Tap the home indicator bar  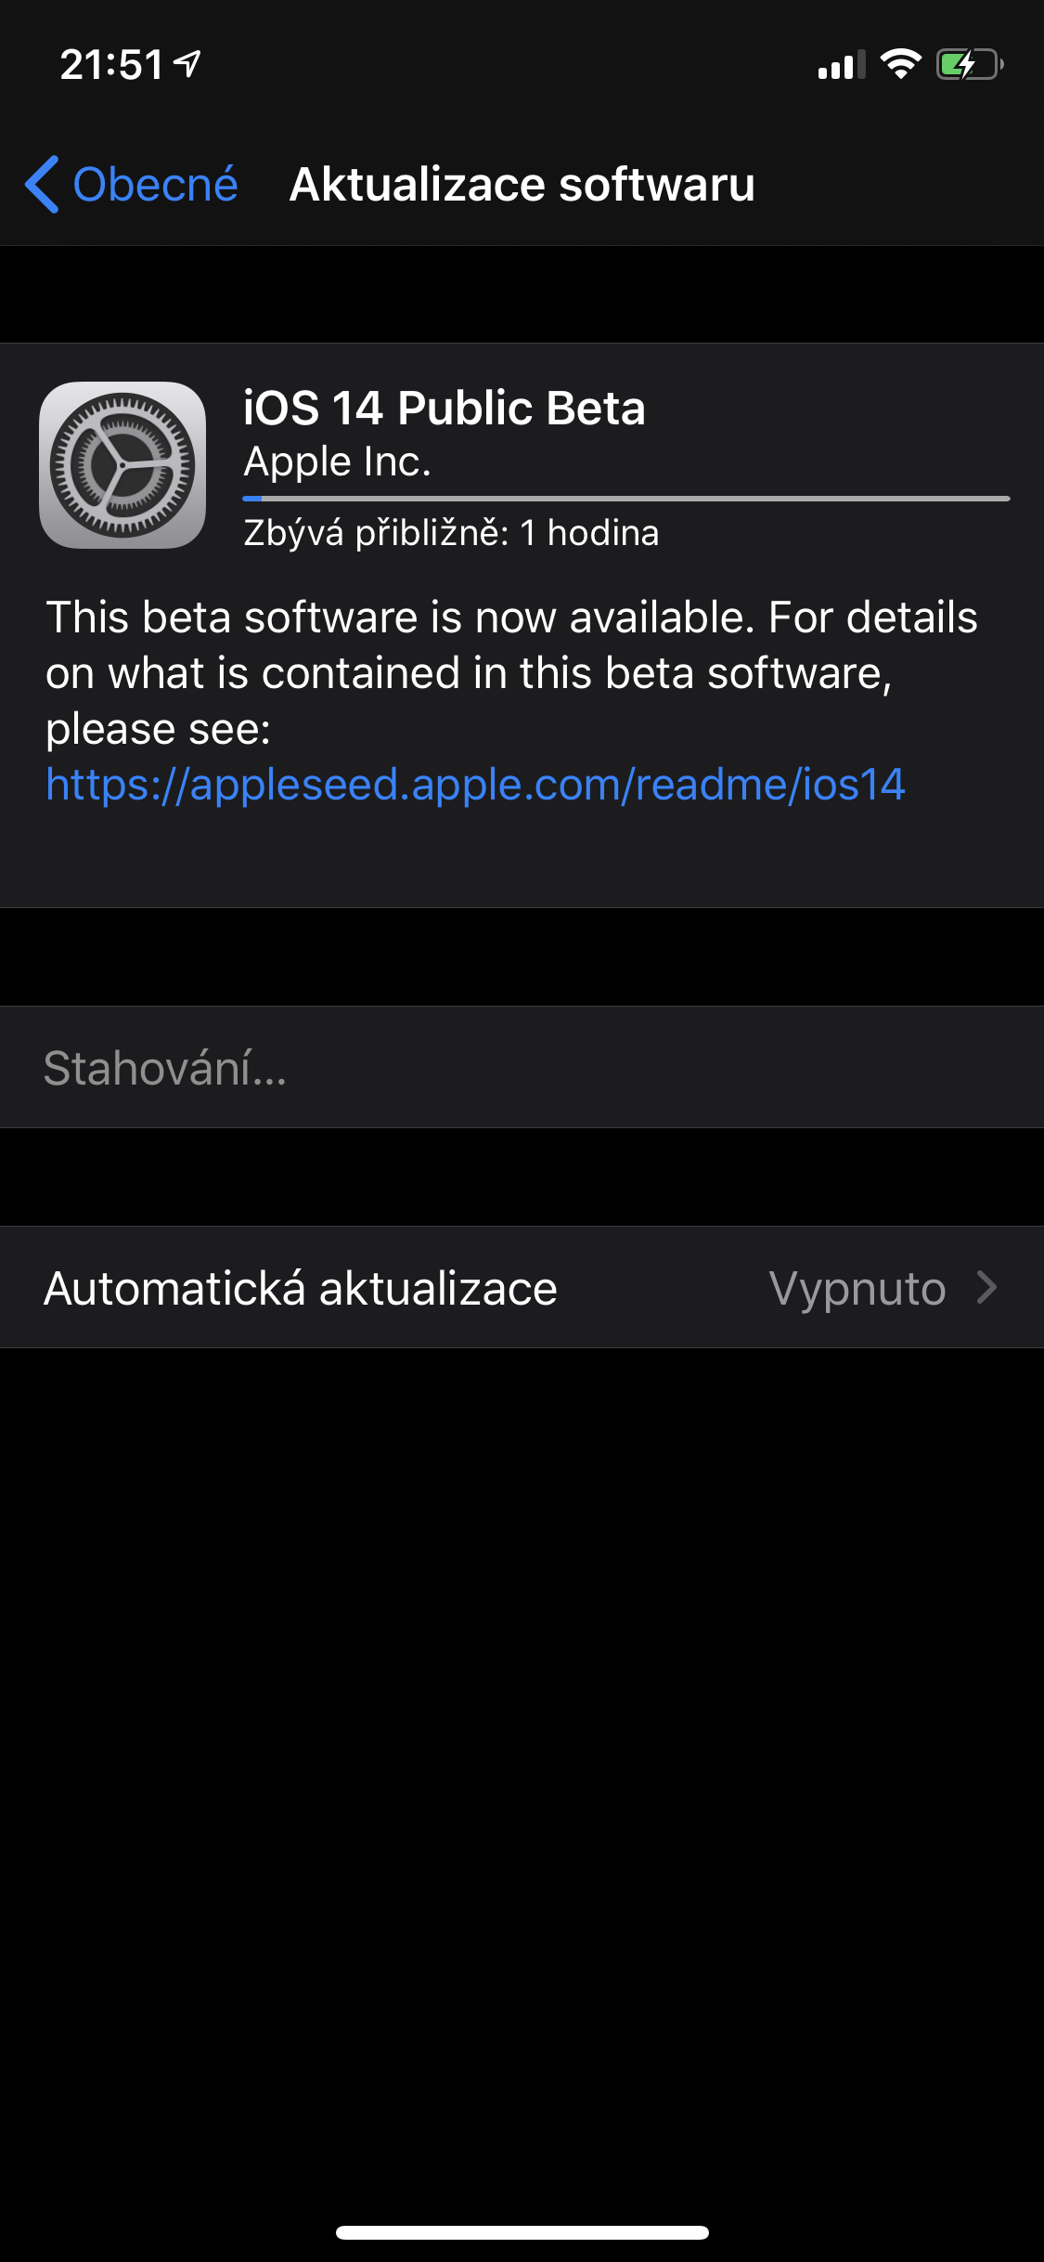click(x=522, y=2232)
